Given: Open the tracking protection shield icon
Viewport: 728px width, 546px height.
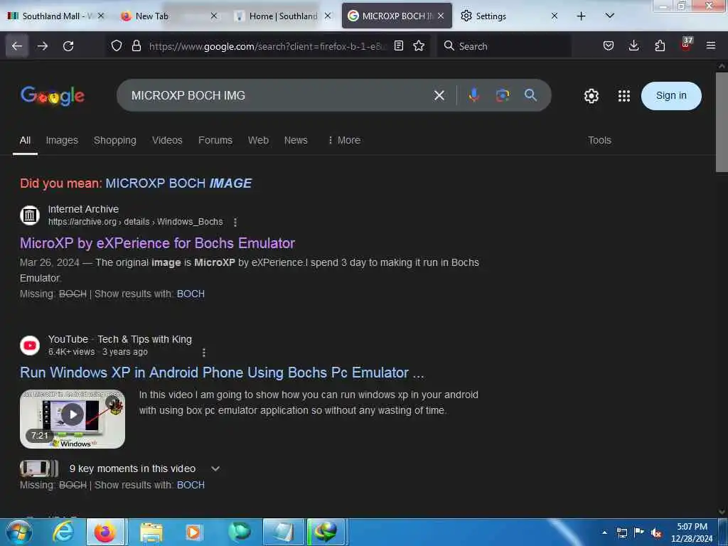Looking at the screenshot, I should point(117,46).
